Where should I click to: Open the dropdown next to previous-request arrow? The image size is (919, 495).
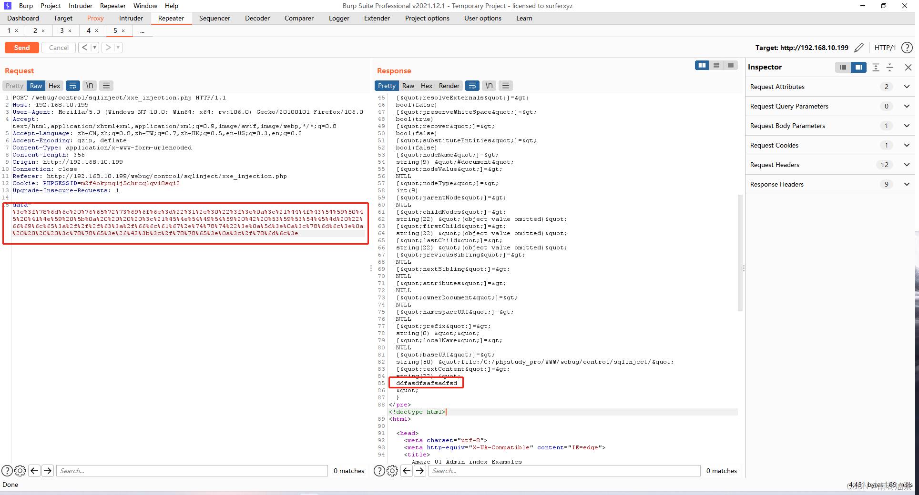pos(93,47)
